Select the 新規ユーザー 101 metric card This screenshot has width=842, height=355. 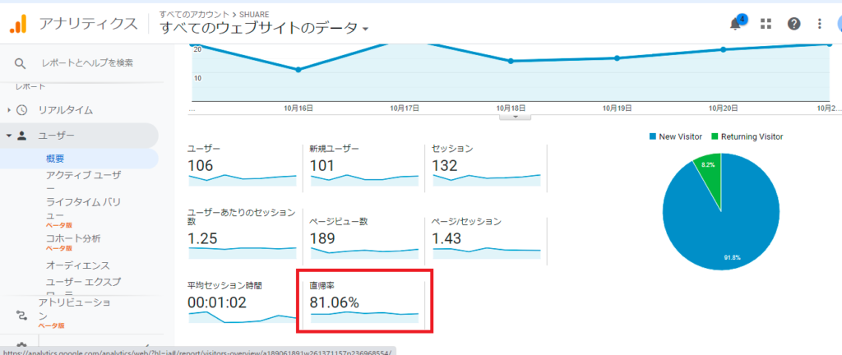[364, 165]
